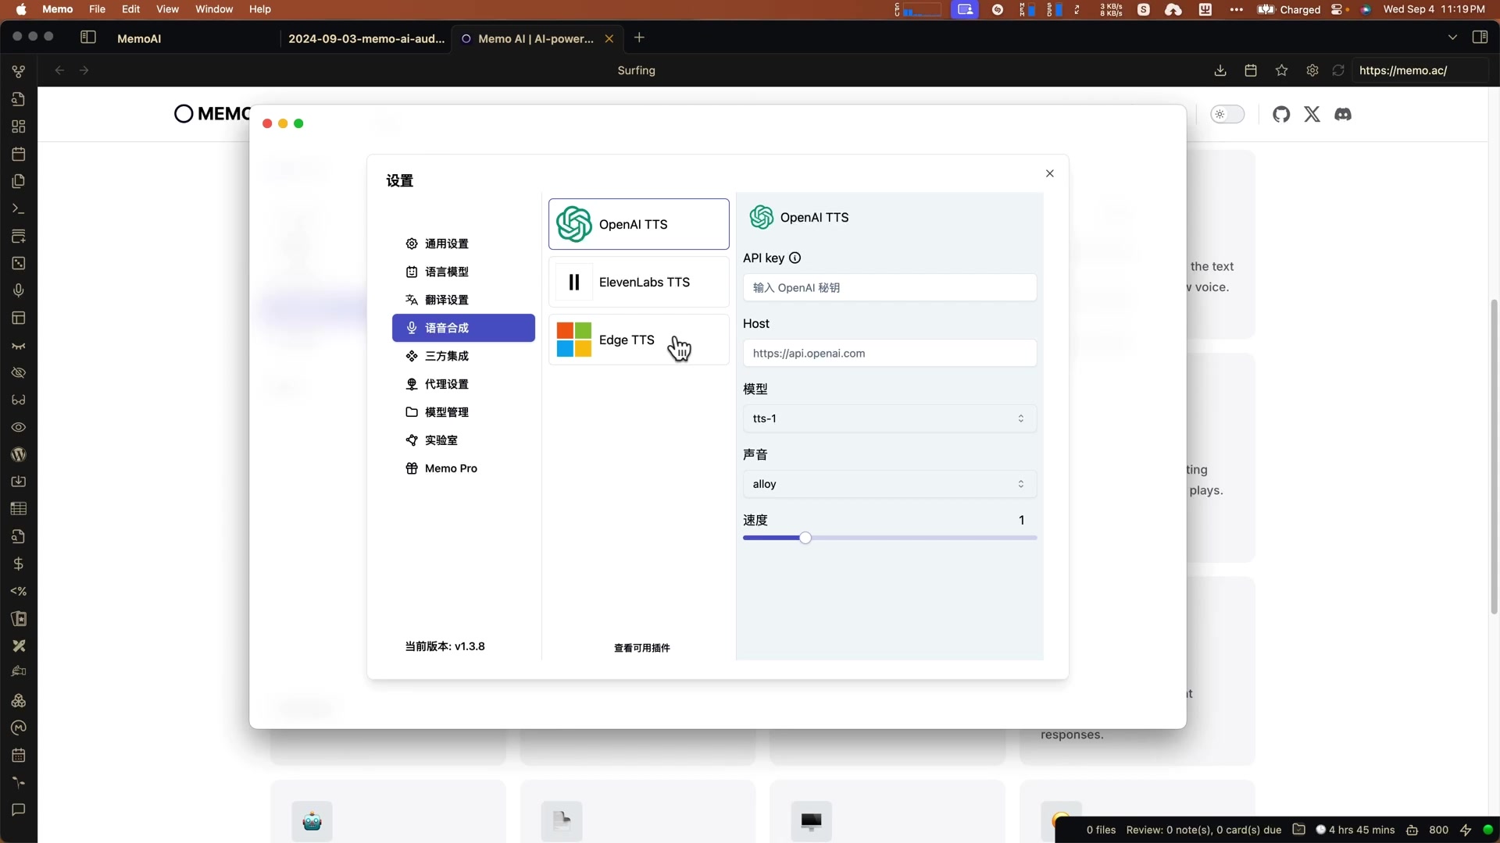The width and height of the screenshot is (1500, 843).
Task: Open the Memo Pro section
Action: coord(463,468)
